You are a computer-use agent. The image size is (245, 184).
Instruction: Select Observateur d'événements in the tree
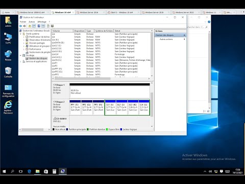click(x=40, y=40)
